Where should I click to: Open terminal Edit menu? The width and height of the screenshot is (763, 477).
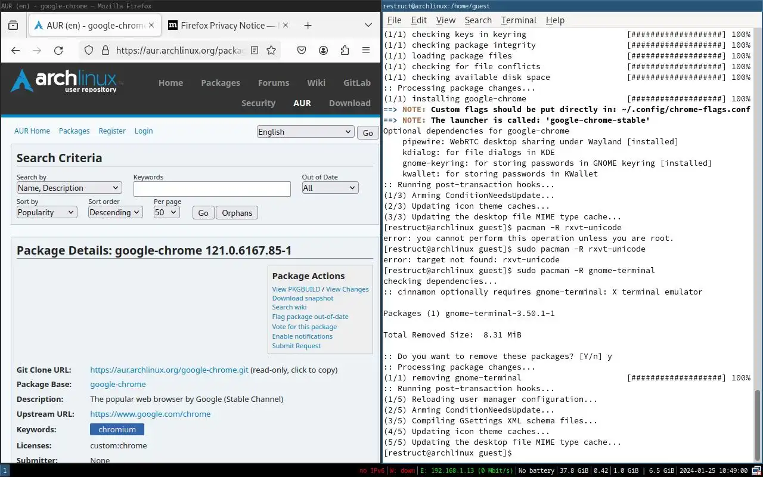[419, 20]
